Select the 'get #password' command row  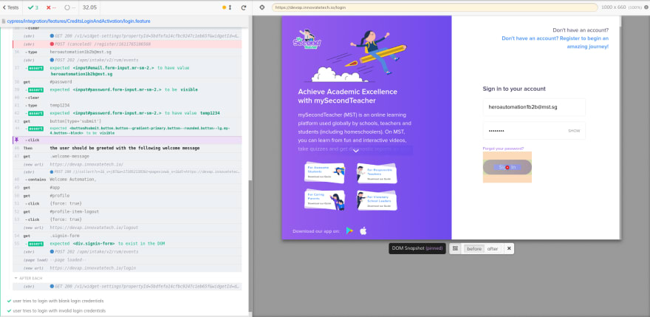[x=127, y=82]
